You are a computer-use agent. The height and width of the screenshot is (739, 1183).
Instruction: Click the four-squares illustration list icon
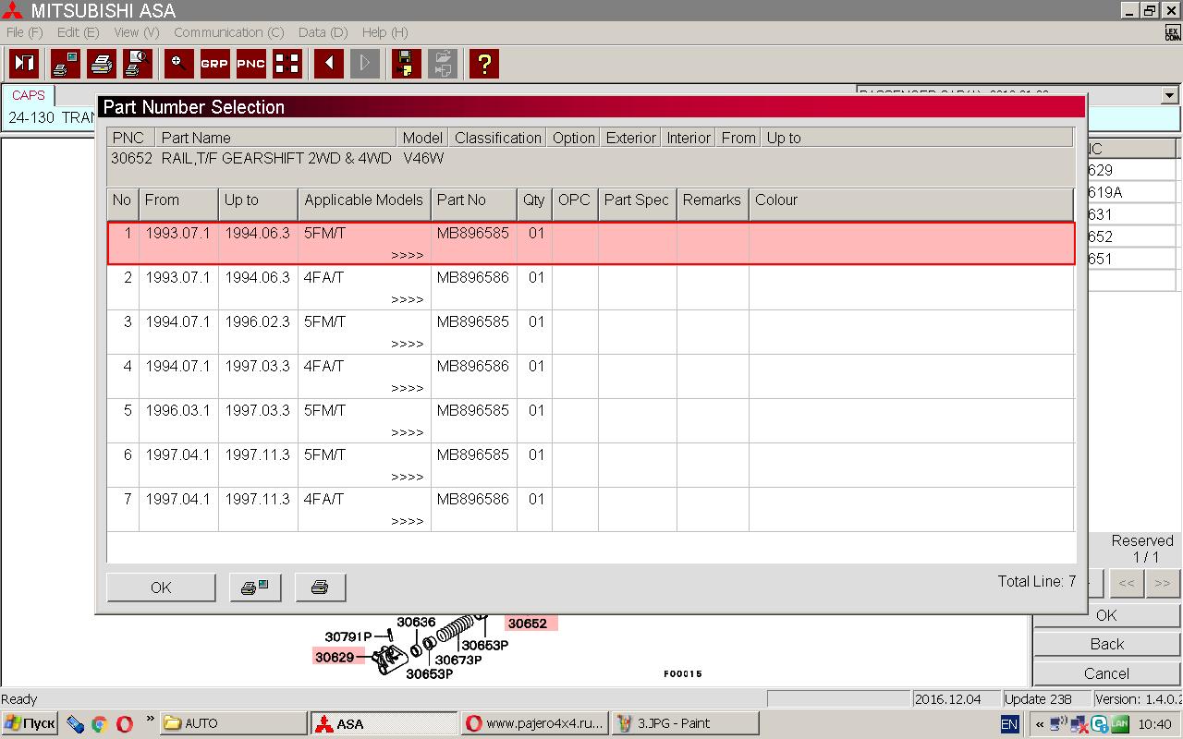point(287,63)
